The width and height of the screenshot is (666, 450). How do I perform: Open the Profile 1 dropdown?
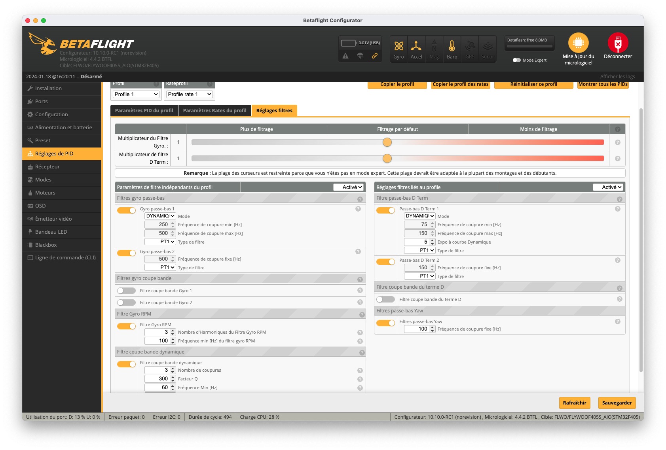tap(136, 94)
